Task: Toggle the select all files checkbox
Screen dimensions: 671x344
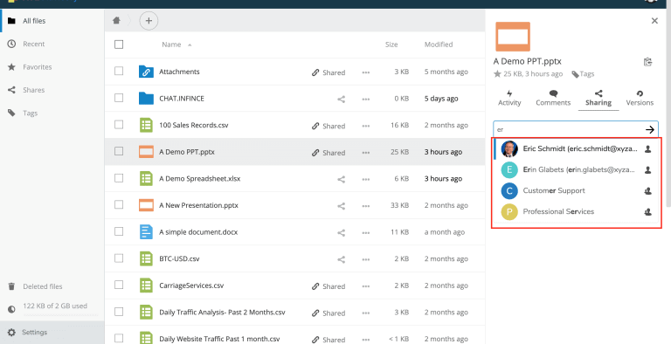Action: [119, 44]
